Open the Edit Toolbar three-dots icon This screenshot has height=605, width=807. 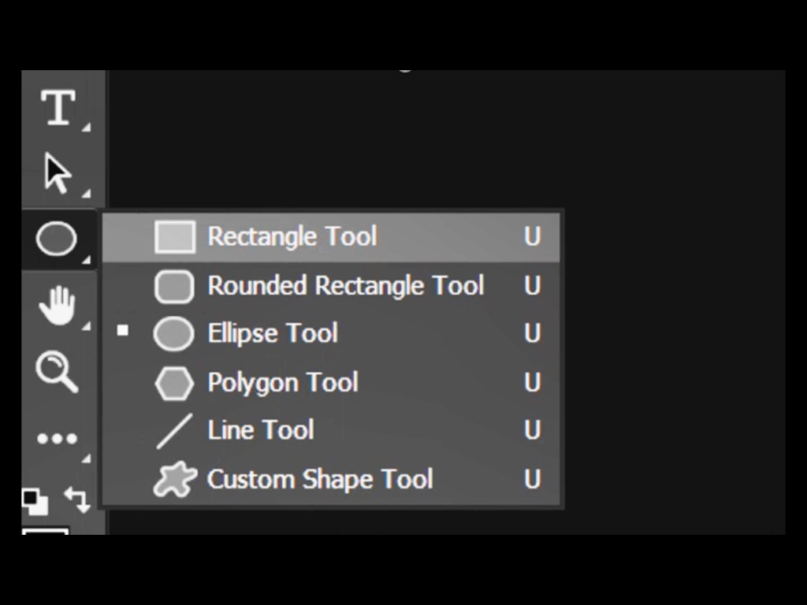(x=57, y=438)
